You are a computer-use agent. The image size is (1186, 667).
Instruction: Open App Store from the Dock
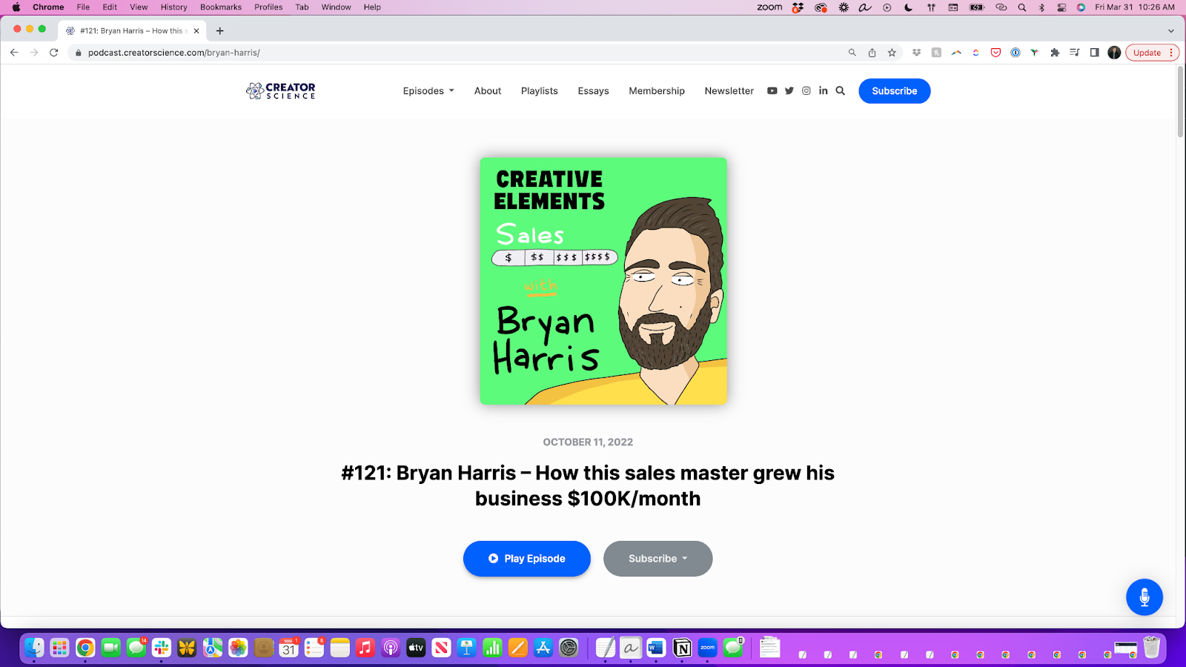click(x=543, y=648)
